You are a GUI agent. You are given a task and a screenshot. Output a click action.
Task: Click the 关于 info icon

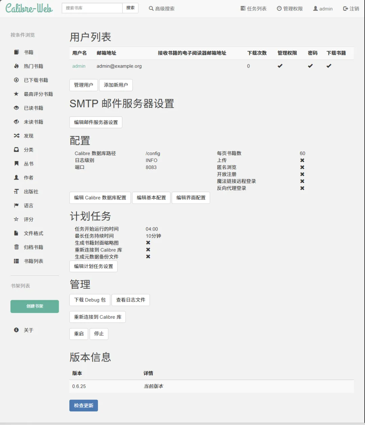(x=16, y=330)
